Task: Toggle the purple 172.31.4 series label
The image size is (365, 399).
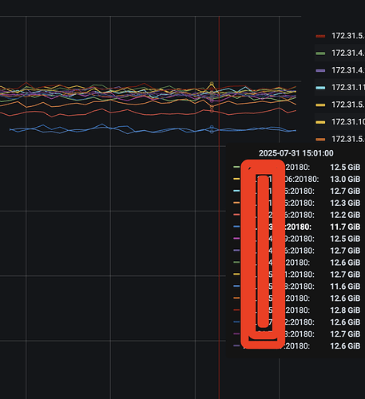Action: coord(348,70)
